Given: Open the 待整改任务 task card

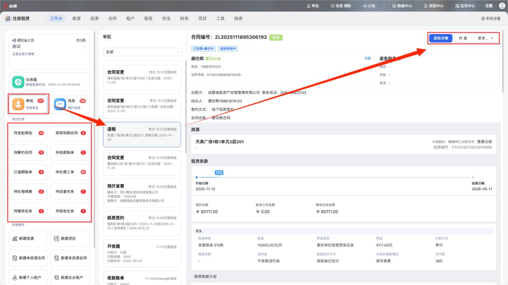Looking at the screenshot, I should [x=28, y=211].
